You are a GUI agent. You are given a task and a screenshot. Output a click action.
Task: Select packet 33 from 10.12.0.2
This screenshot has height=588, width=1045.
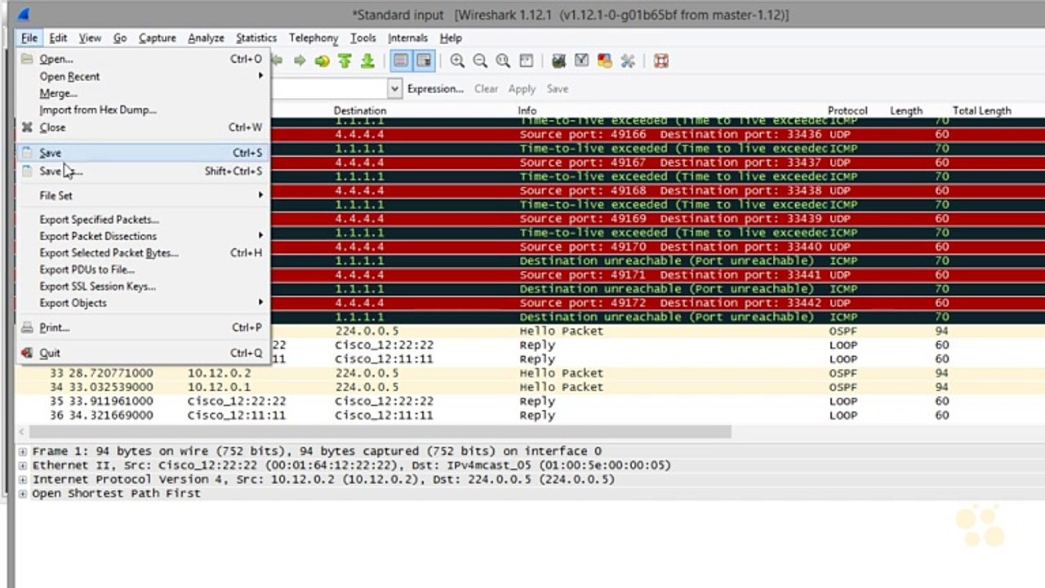(x=529, y=373)
